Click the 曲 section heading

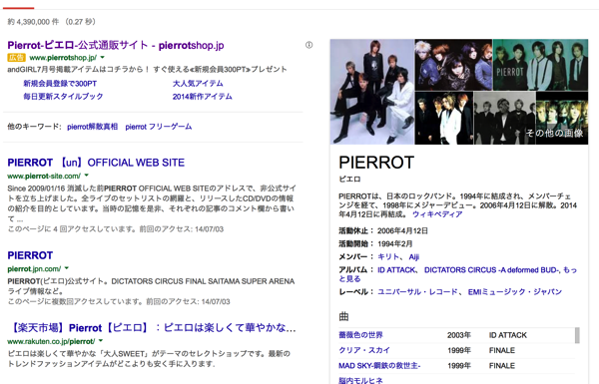(x=343, y=316)
